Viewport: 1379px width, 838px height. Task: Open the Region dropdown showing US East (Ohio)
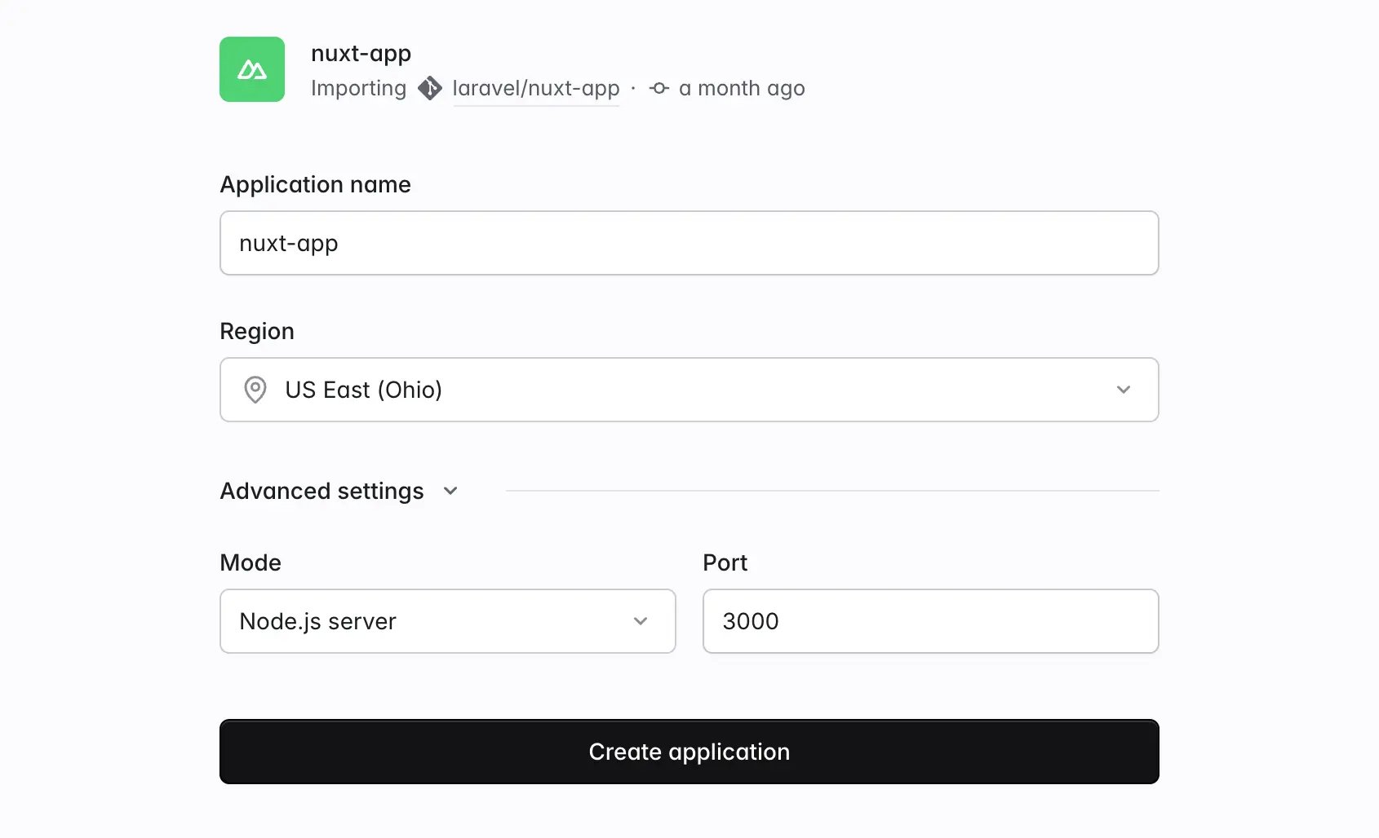tap(689, 390)
